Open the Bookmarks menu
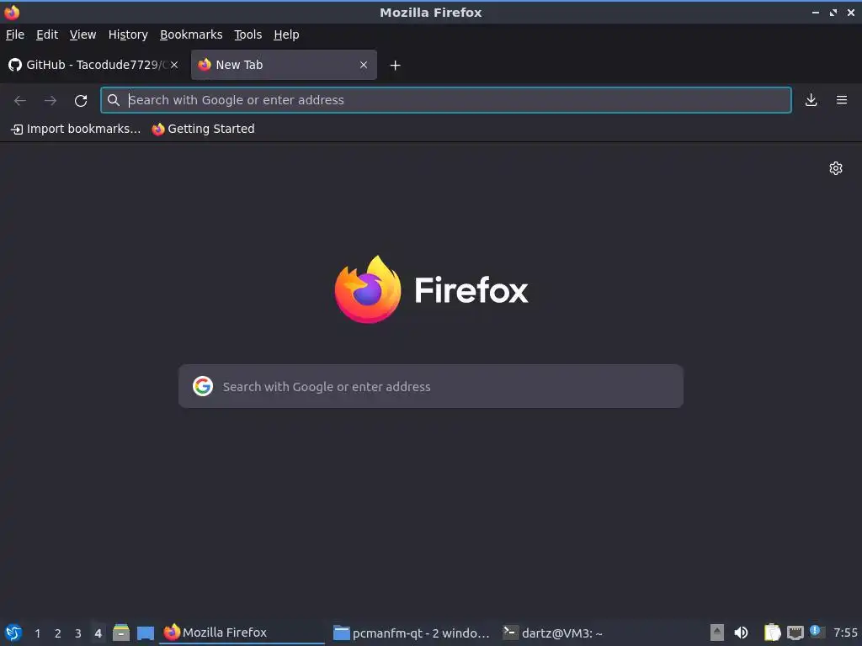Viewport: 862px width, 646px height. coord(191,34)
